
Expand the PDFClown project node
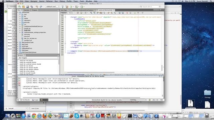18,50
